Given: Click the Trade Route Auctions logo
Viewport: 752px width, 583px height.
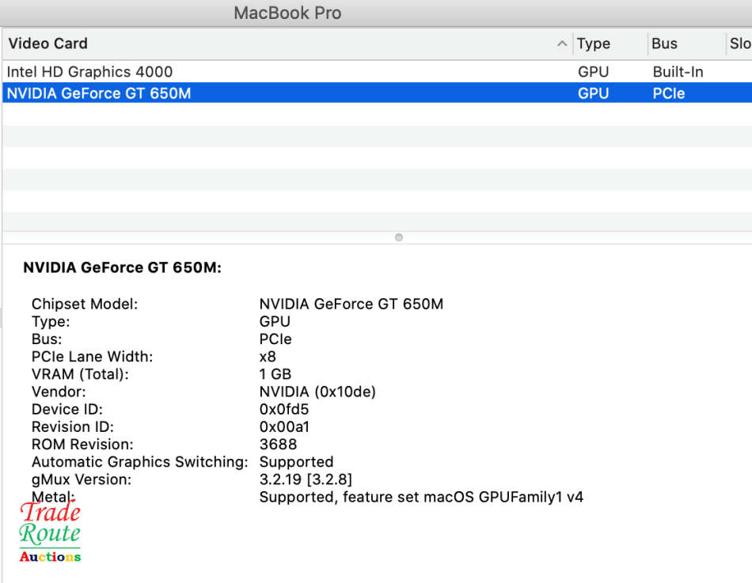Looking at the screenshot, I should point(49,532).
